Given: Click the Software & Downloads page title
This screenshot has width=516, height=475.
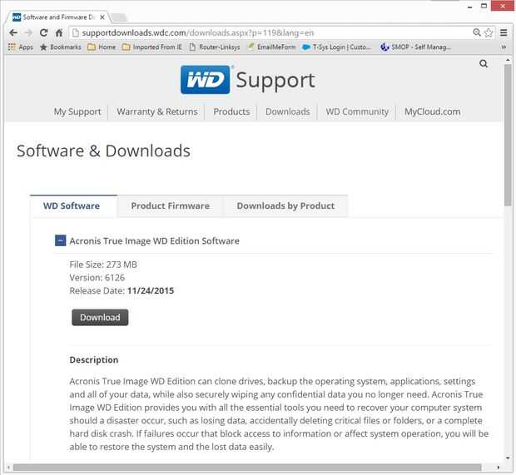Looking at the screenshot, I should pyautogui.click(x=103, y=151).
